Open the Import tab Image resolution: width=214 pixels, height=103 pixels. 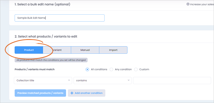(113, 50)
